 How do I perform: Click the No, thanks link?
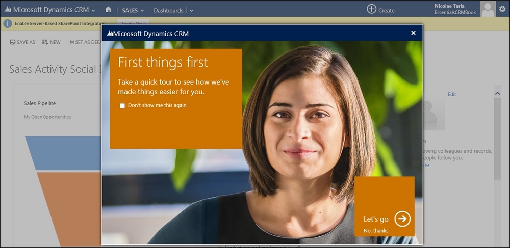click(376, 231)
